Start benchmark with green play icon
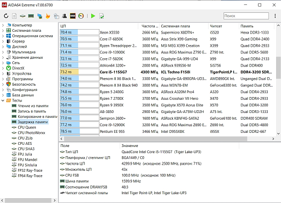Image resolution: width=281 pixels, height=203 pixels. (93, 16)
